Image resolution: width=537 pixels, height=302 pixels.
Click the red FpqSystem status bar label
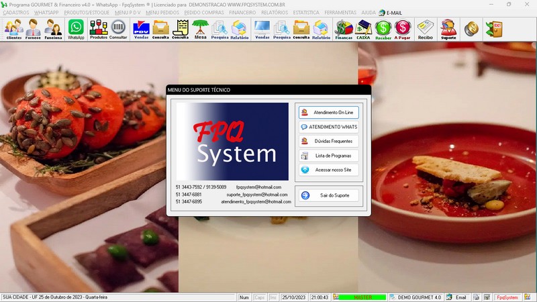pyautogui.click(x=507, y=297)
